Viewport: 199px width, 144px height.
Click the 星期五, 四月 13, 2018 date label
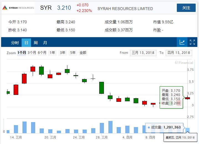(x=180, y=137)
